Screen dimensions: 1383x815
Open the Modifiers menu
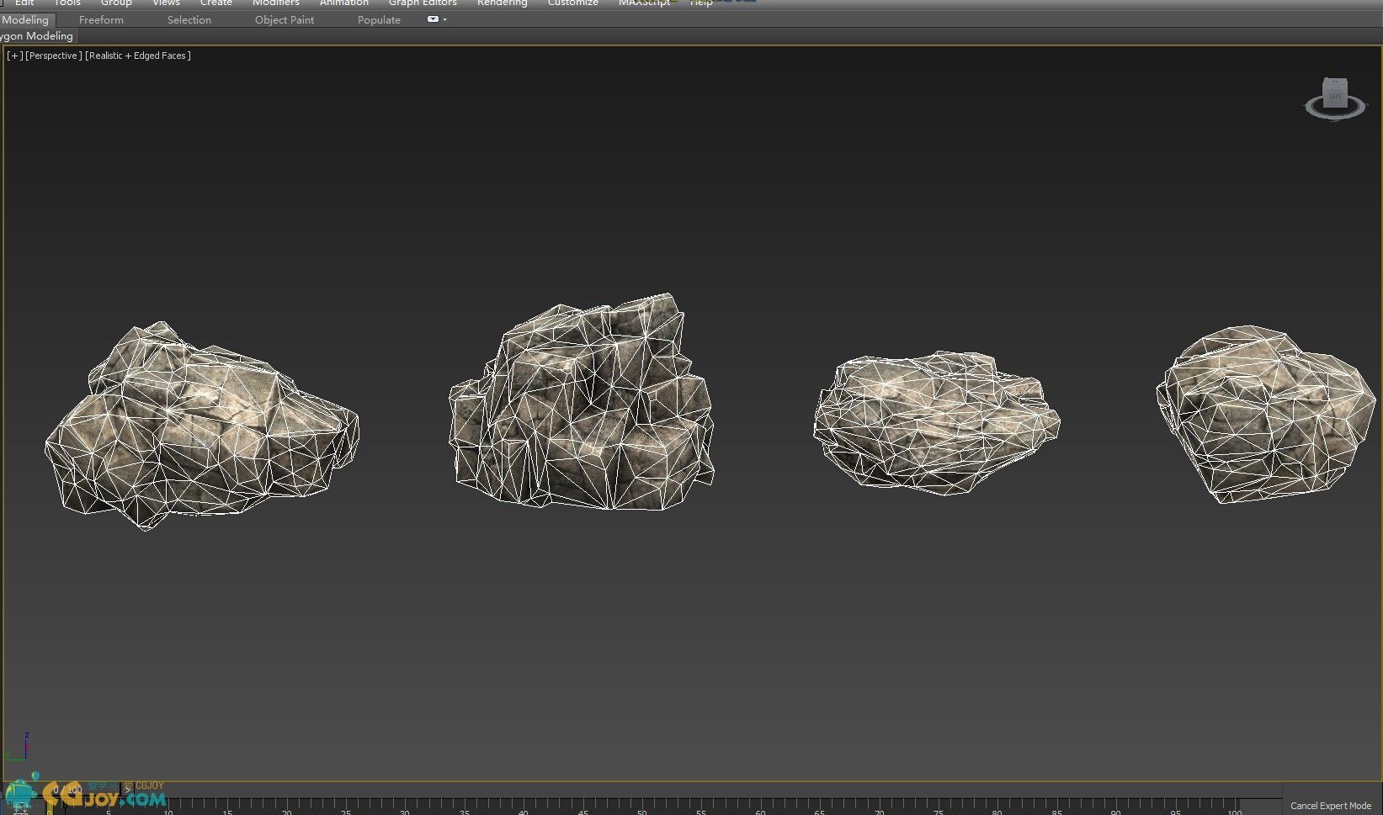[276, 3]
